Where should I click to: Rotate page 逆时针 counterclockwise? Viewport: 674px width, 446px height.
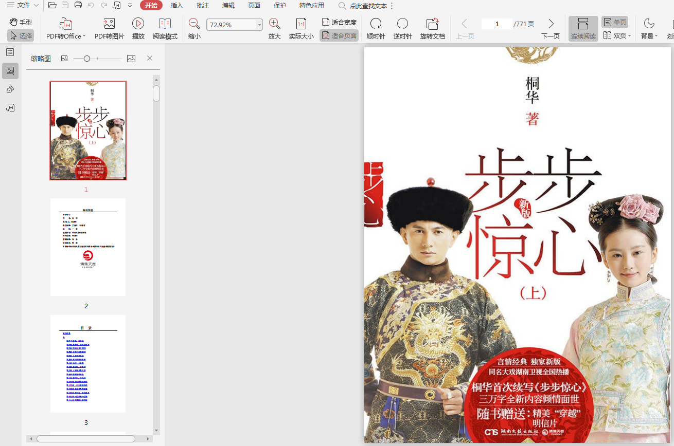[x=403, y=29]
